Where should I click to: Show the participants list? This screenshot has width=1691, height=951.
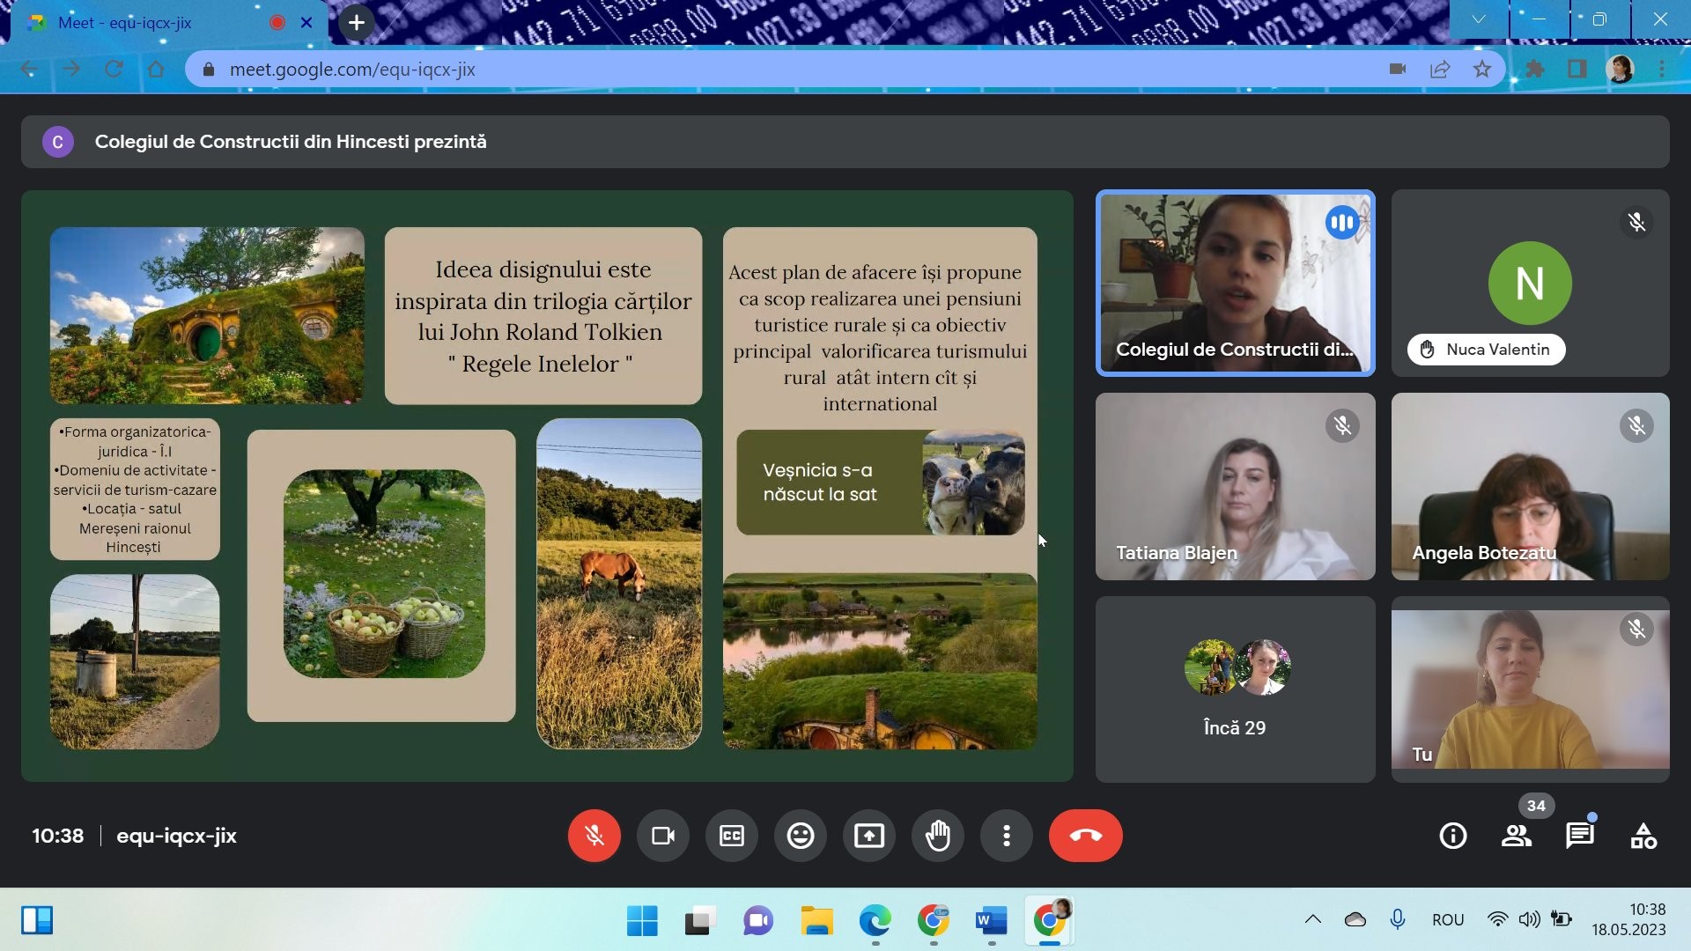(x=1517, y=836)
